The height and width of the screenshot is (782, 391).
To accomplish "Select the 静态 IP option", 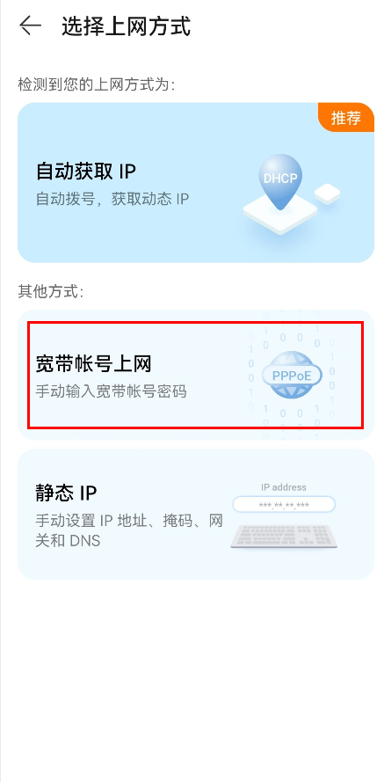I will tap(196, 514).
